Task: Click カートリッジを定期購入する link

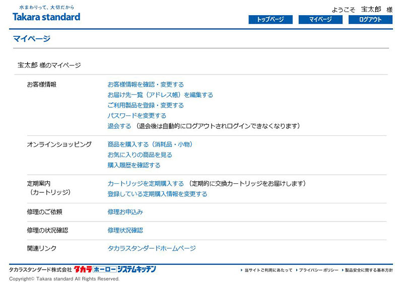Action: point(146,183)
